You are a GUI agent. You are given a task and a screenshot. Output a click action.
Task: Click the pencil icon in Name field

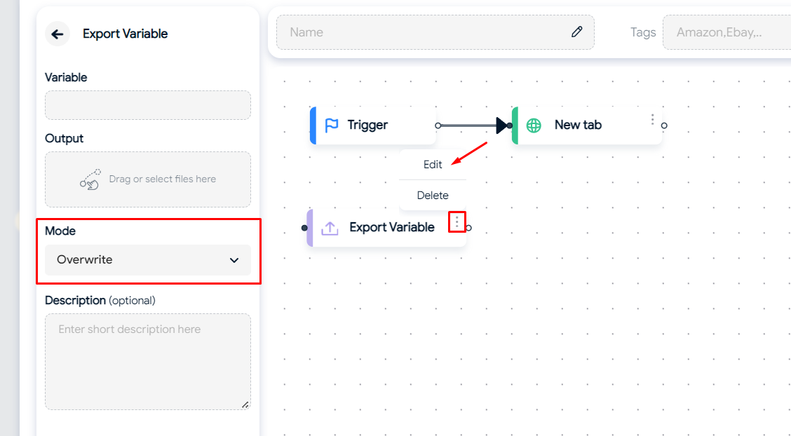[577, 32]
